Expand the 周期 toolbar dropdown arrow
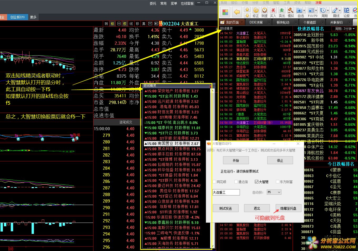The image size is (358, 251). (x=328, y=11)
